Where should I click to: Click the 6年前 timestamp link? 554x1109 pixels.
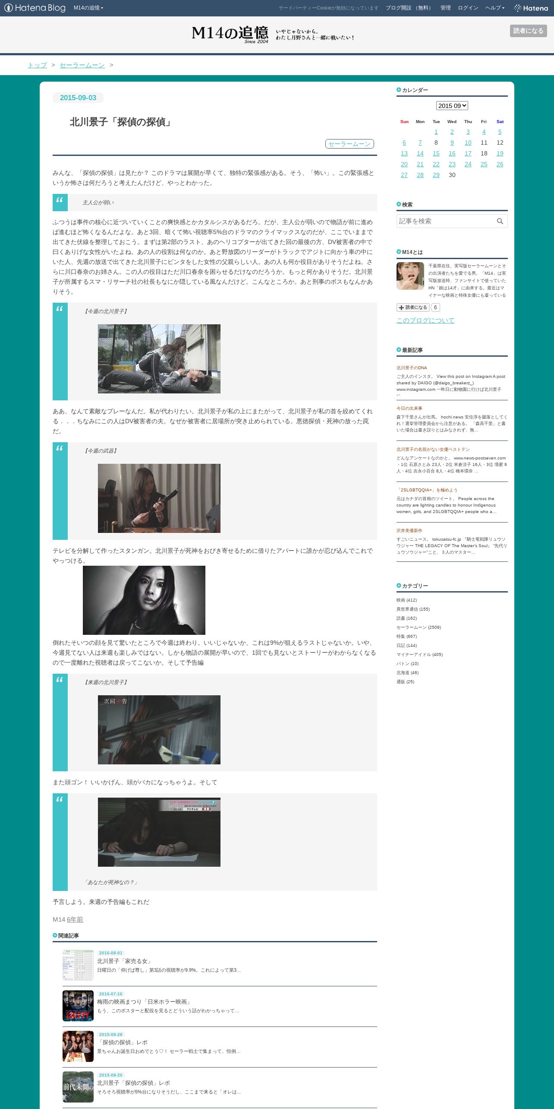[75, 920]
